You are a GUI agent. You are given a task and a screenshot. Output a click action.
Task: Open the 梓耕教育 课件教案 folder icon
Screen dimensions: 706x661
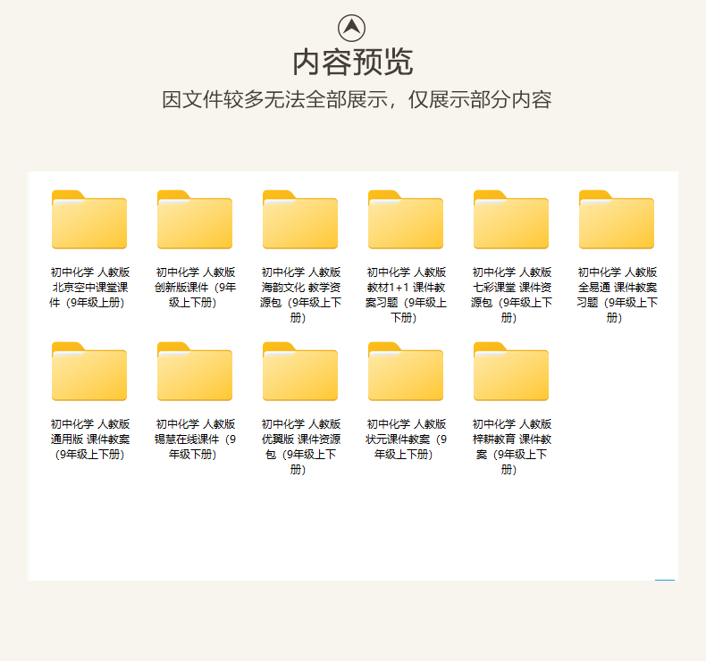click(x=511, y=372)
